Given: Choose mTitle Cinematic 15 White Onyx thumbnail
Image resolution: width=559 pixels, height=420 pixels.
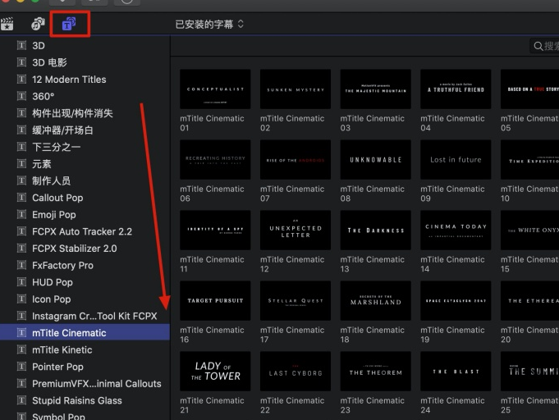Looking at the screenshot, I should click(529, 231).
